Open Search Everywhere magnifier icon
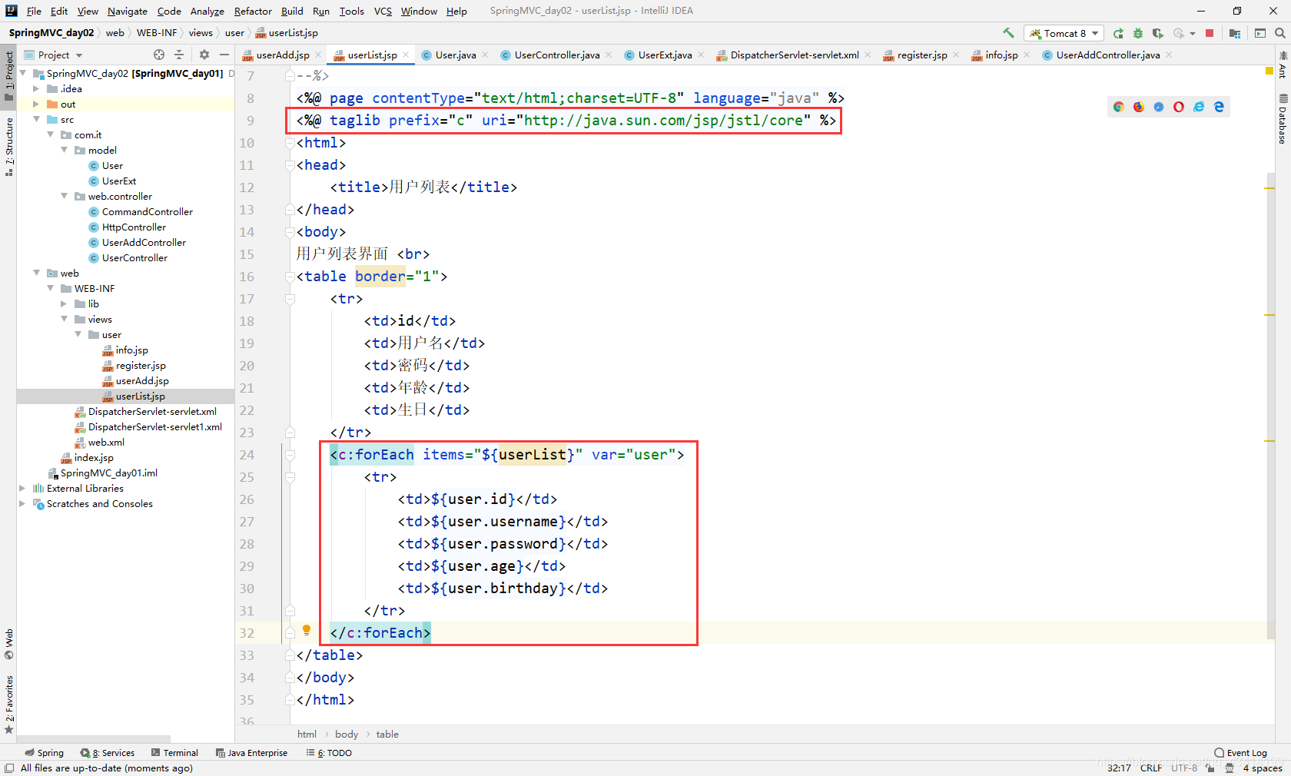 [1280, 33]
